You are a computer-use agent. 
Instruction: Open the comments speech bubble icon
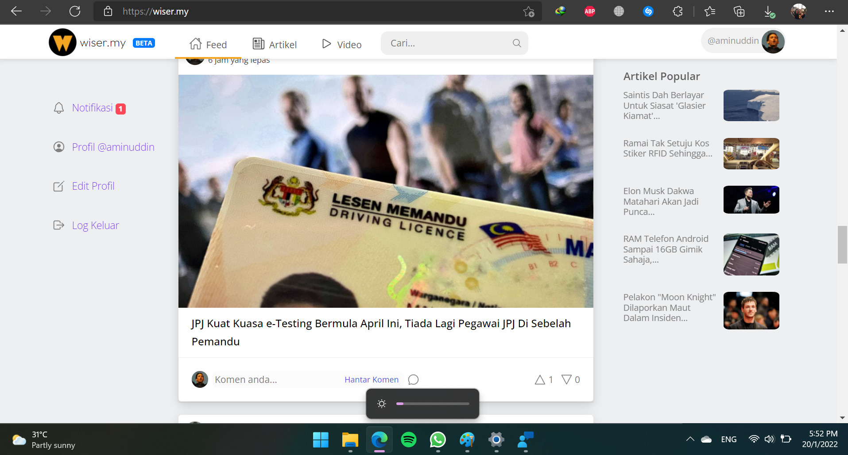coord(413,380)
